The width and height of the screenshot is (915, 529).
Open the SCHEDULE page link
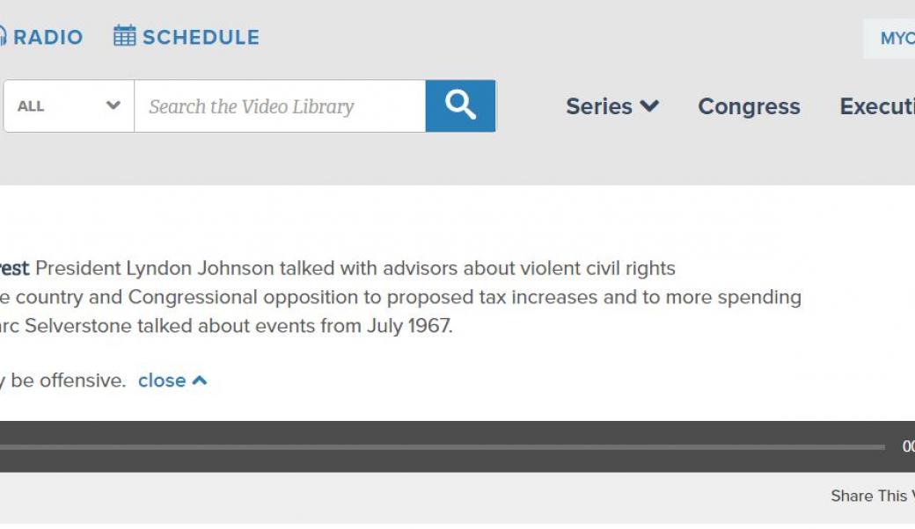click(201, 38)
